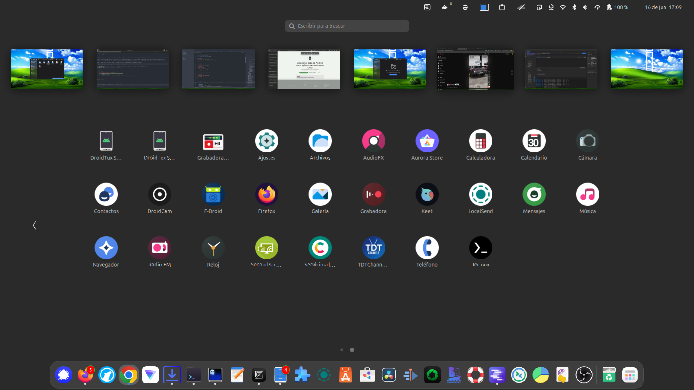Launch Aurora Store
Viewport: 694px width, 390px height.
pos(427,141)
